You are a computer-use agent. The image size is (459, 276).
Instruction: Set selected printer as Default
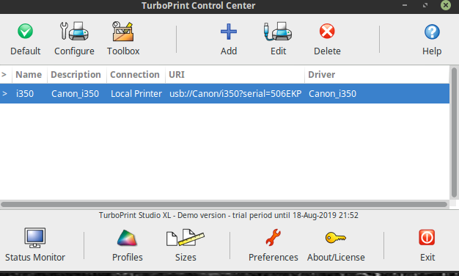26,39
